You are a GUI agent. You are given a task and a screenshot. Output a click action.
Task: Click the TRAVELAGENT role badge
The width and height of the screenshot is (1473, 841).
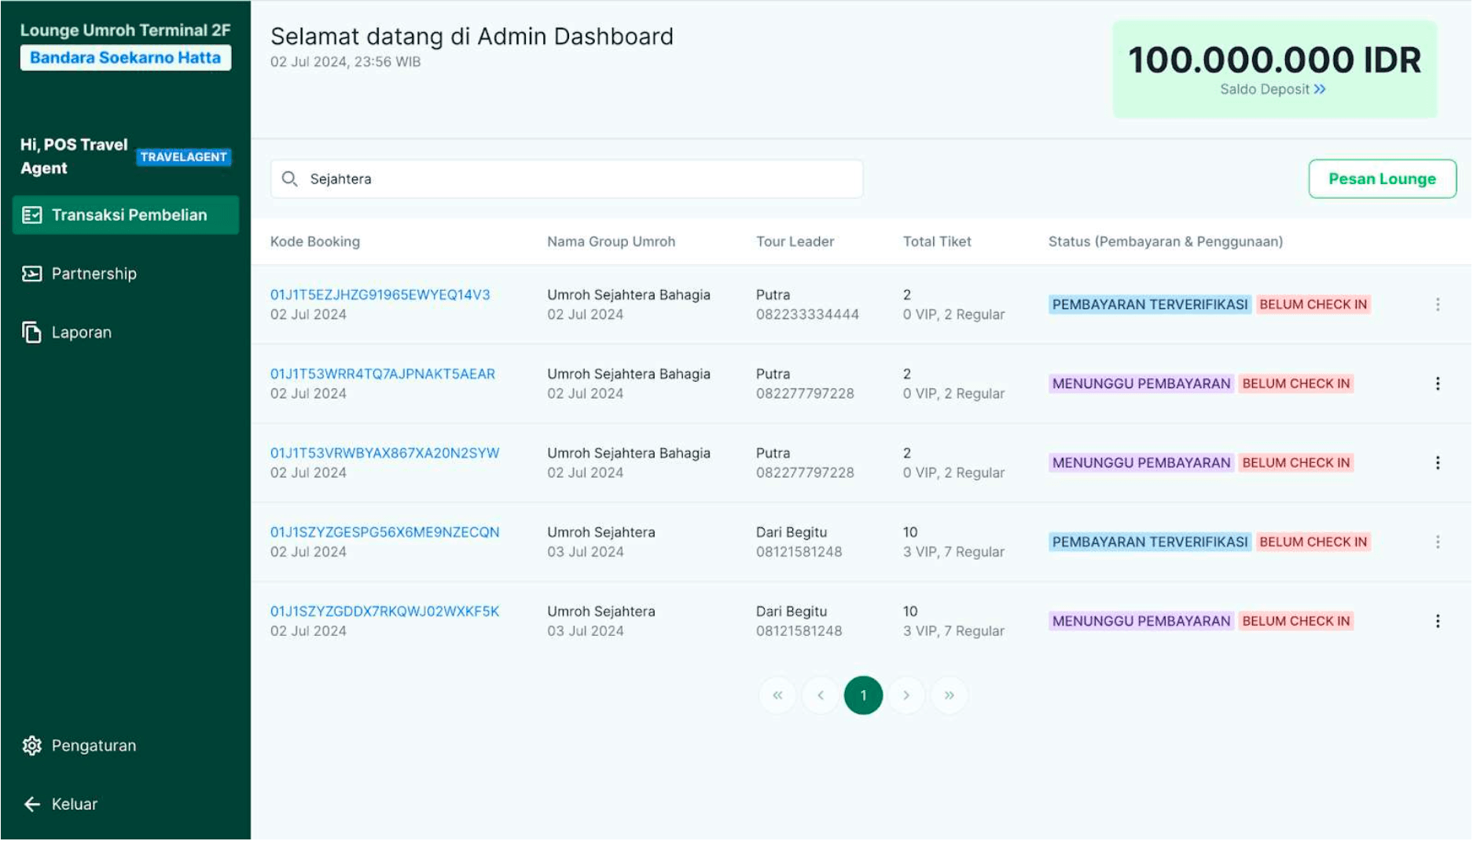(x=183, y=157)
